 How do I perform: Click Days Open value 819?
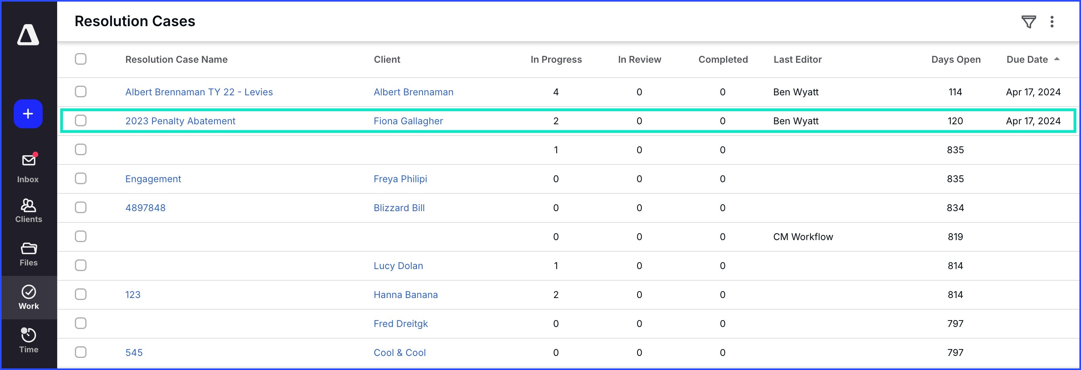coord(955,237)
